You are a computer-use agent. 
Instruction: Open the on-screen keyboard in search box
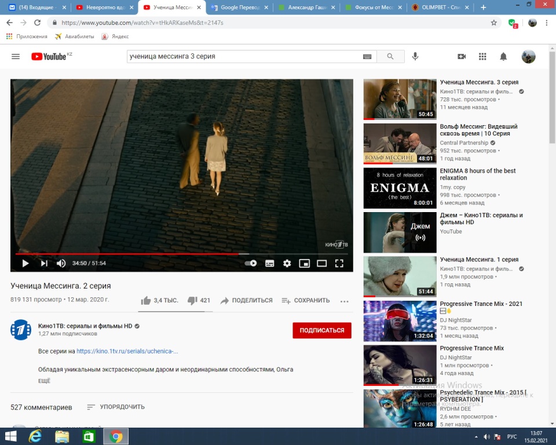pyautogui.click(x=367, y=56)
